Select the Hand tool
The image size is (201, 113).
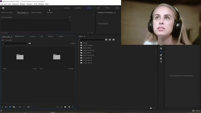[x=161, y=58]
